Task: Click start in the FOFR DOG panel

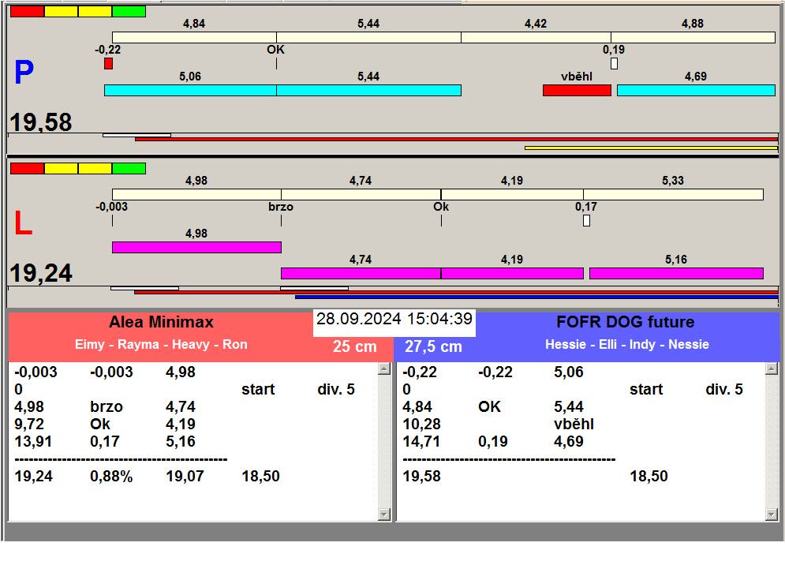Action: coord(646,390)
